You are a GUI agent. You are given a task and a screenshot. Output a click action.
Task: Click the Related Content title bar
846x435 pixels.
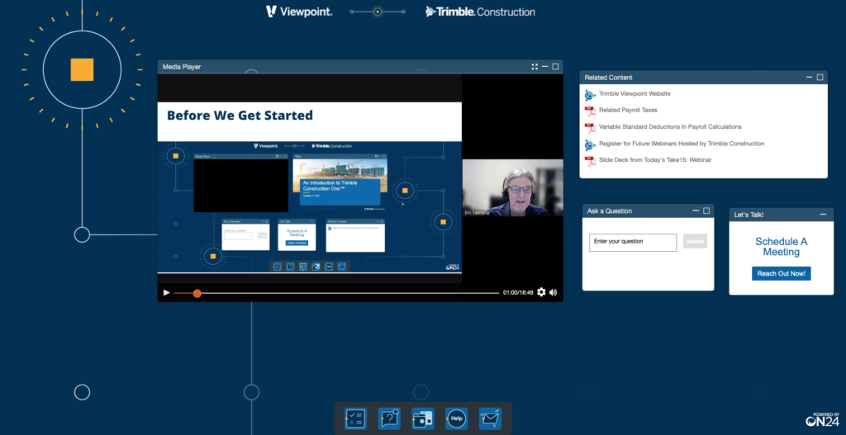704,78
